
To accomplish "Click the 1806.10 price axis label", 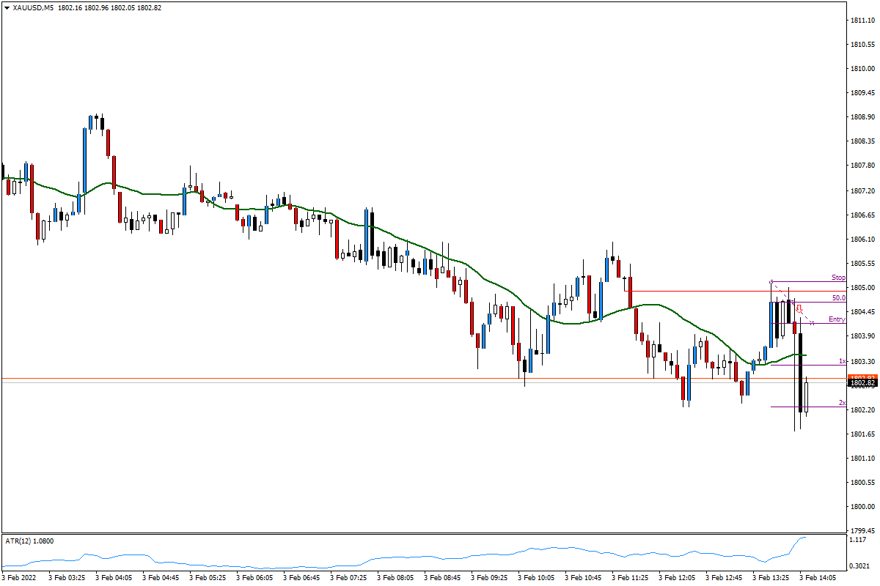I will pos(862,240).
